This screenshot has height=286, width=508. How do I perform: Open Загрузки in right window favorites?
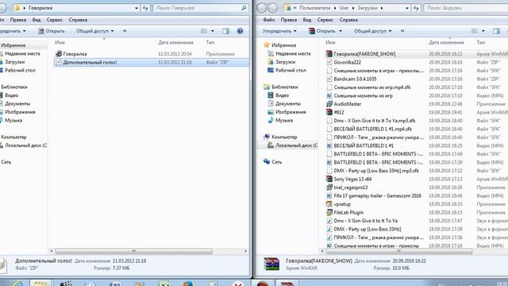click(x=285, y=62)
